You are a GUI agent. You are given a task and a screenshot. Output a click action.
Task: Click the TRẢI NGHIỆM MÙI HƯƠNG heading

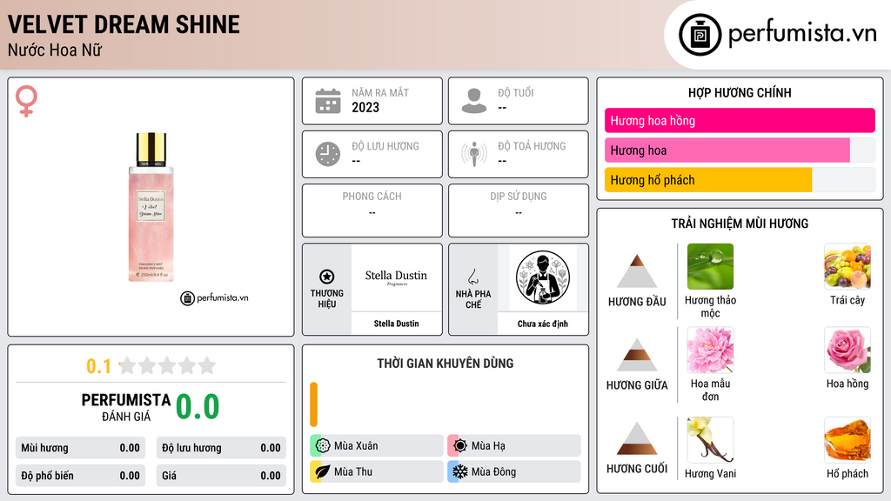pos(740,224)
